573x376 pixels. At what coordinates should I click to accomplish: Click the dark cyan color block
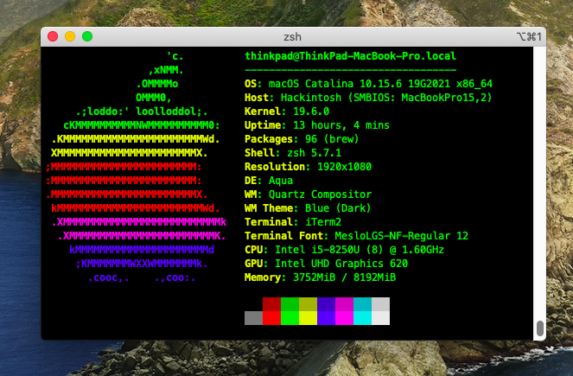[x=362, y=304]
